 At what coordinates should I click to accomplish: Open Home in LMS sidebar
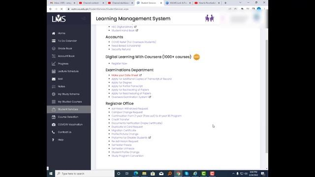pyautogui.click(x=62, y=33)
